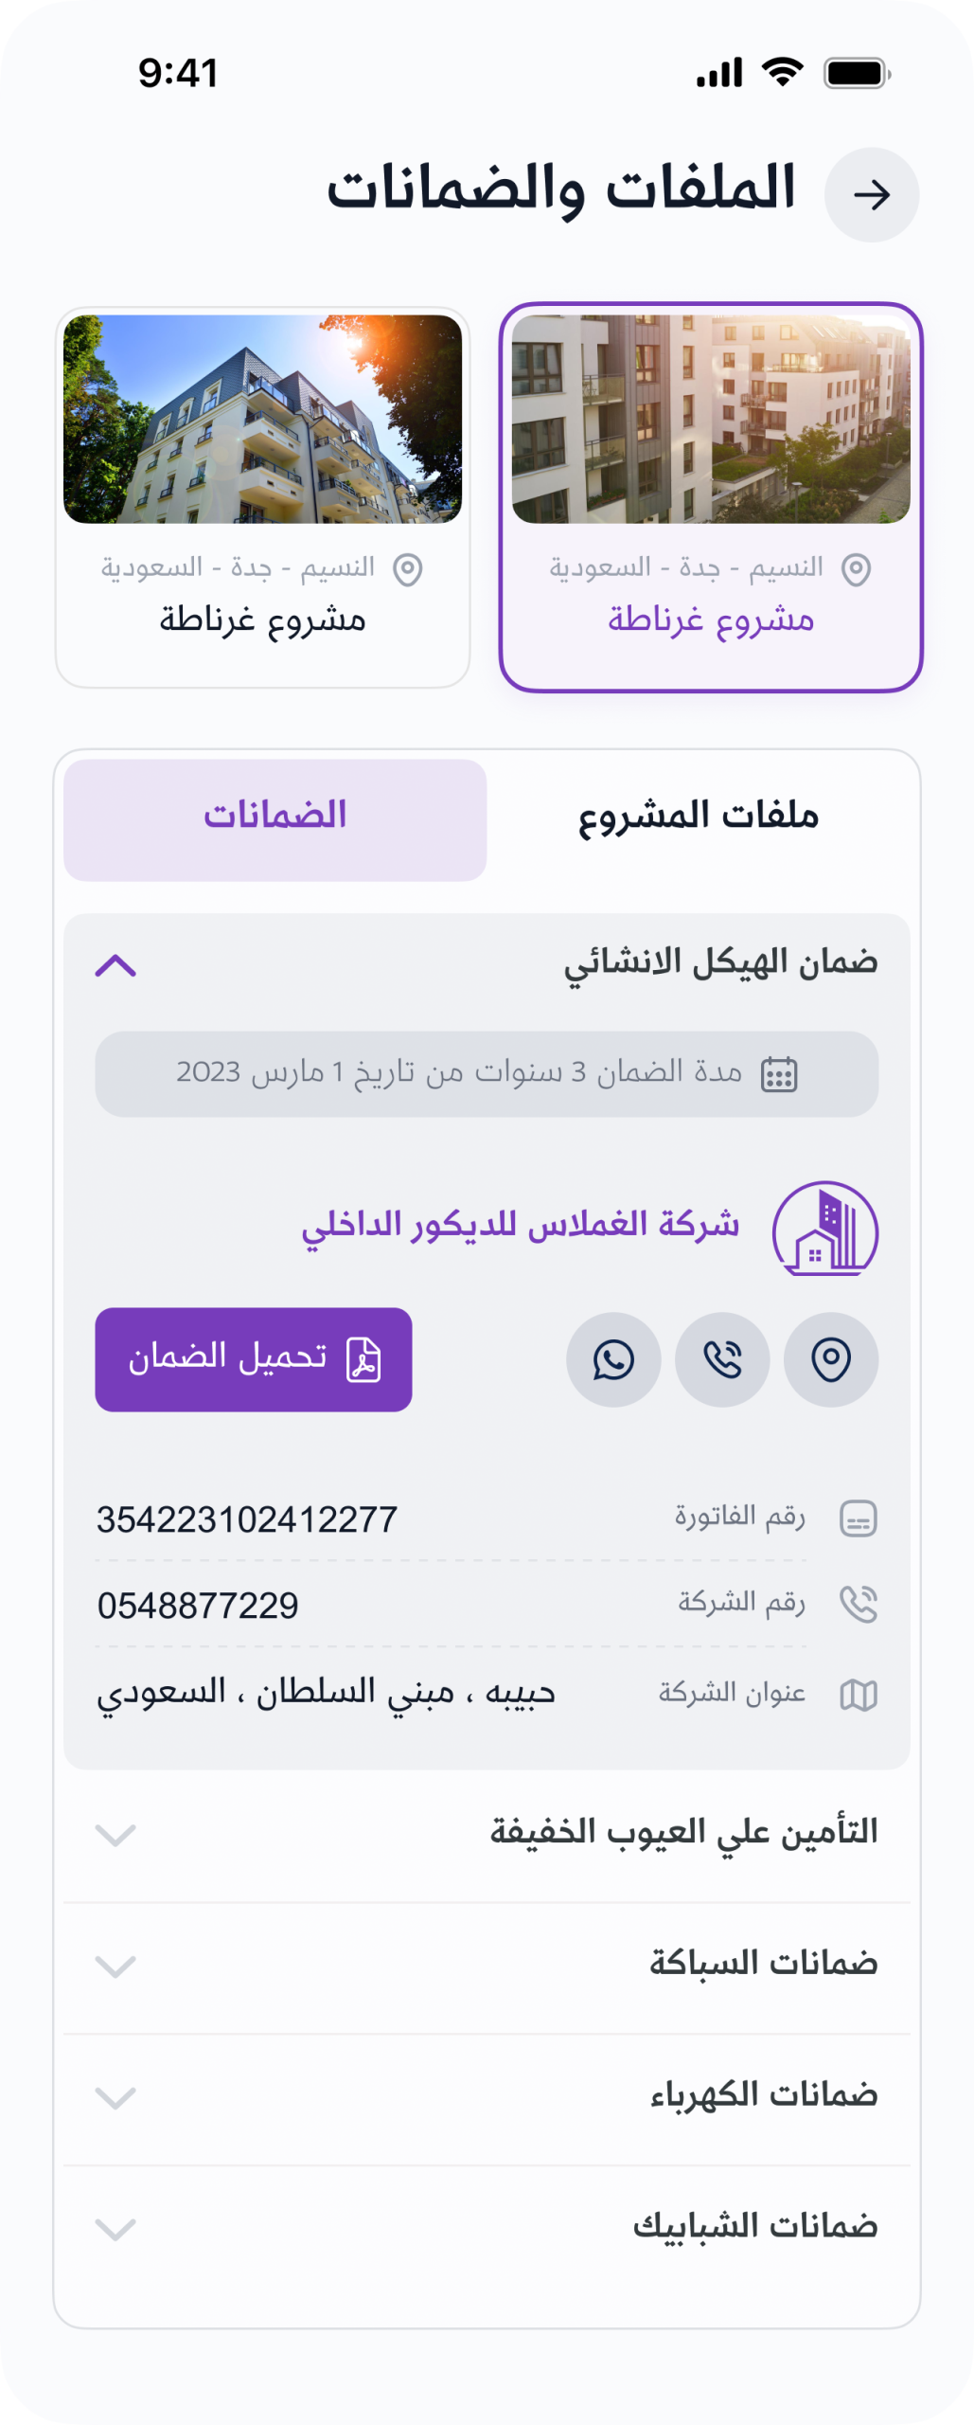Switch to ملفات المشروع tab

tap(698, 817)
